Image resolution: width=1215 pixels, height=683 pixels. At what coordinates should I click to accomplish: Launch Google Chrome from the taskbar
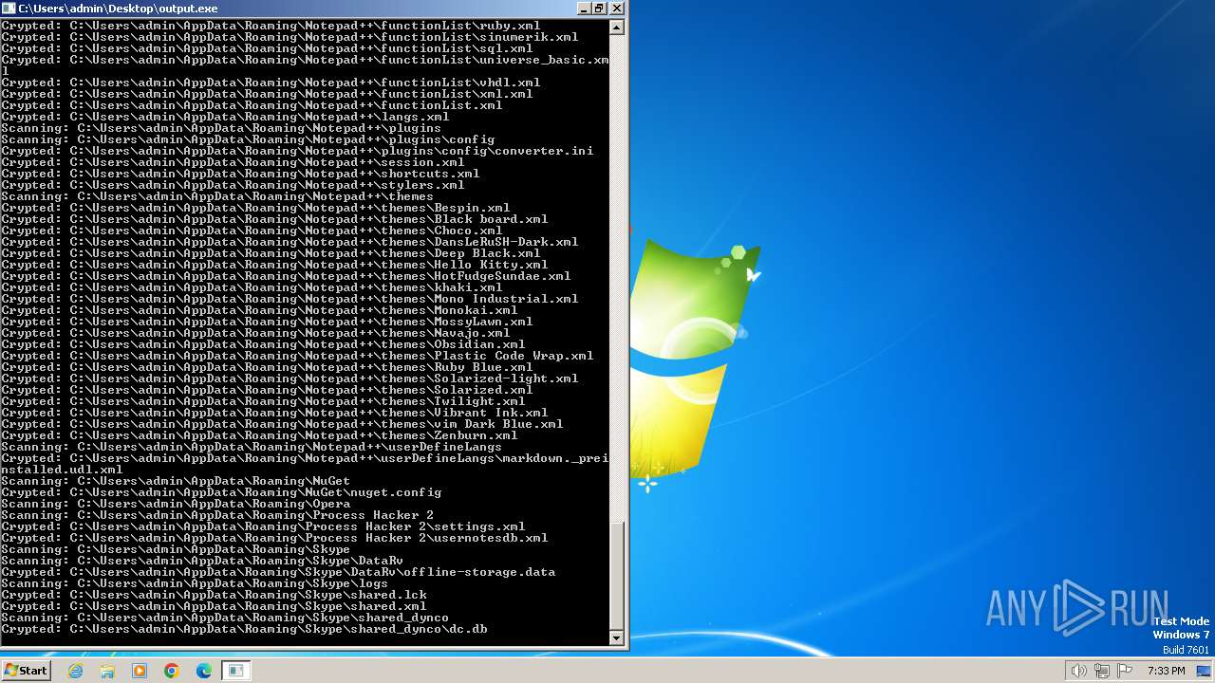click(x=172, y=671)
